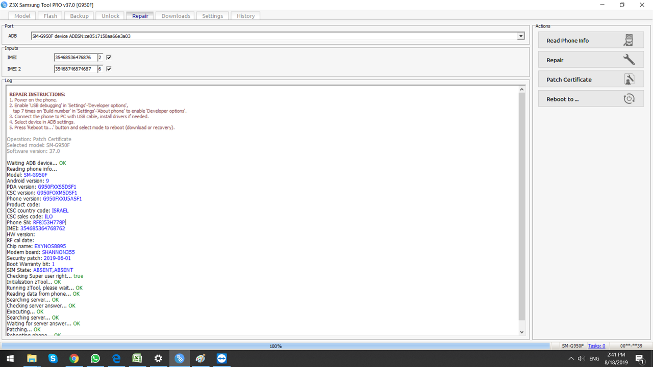Screen dimensions: 653x367
Task: Open the Downloads tab
Action: point(175,16)
